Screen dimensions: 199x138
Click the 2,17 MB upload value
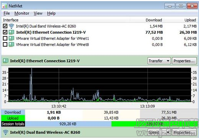tap(190, 26)
